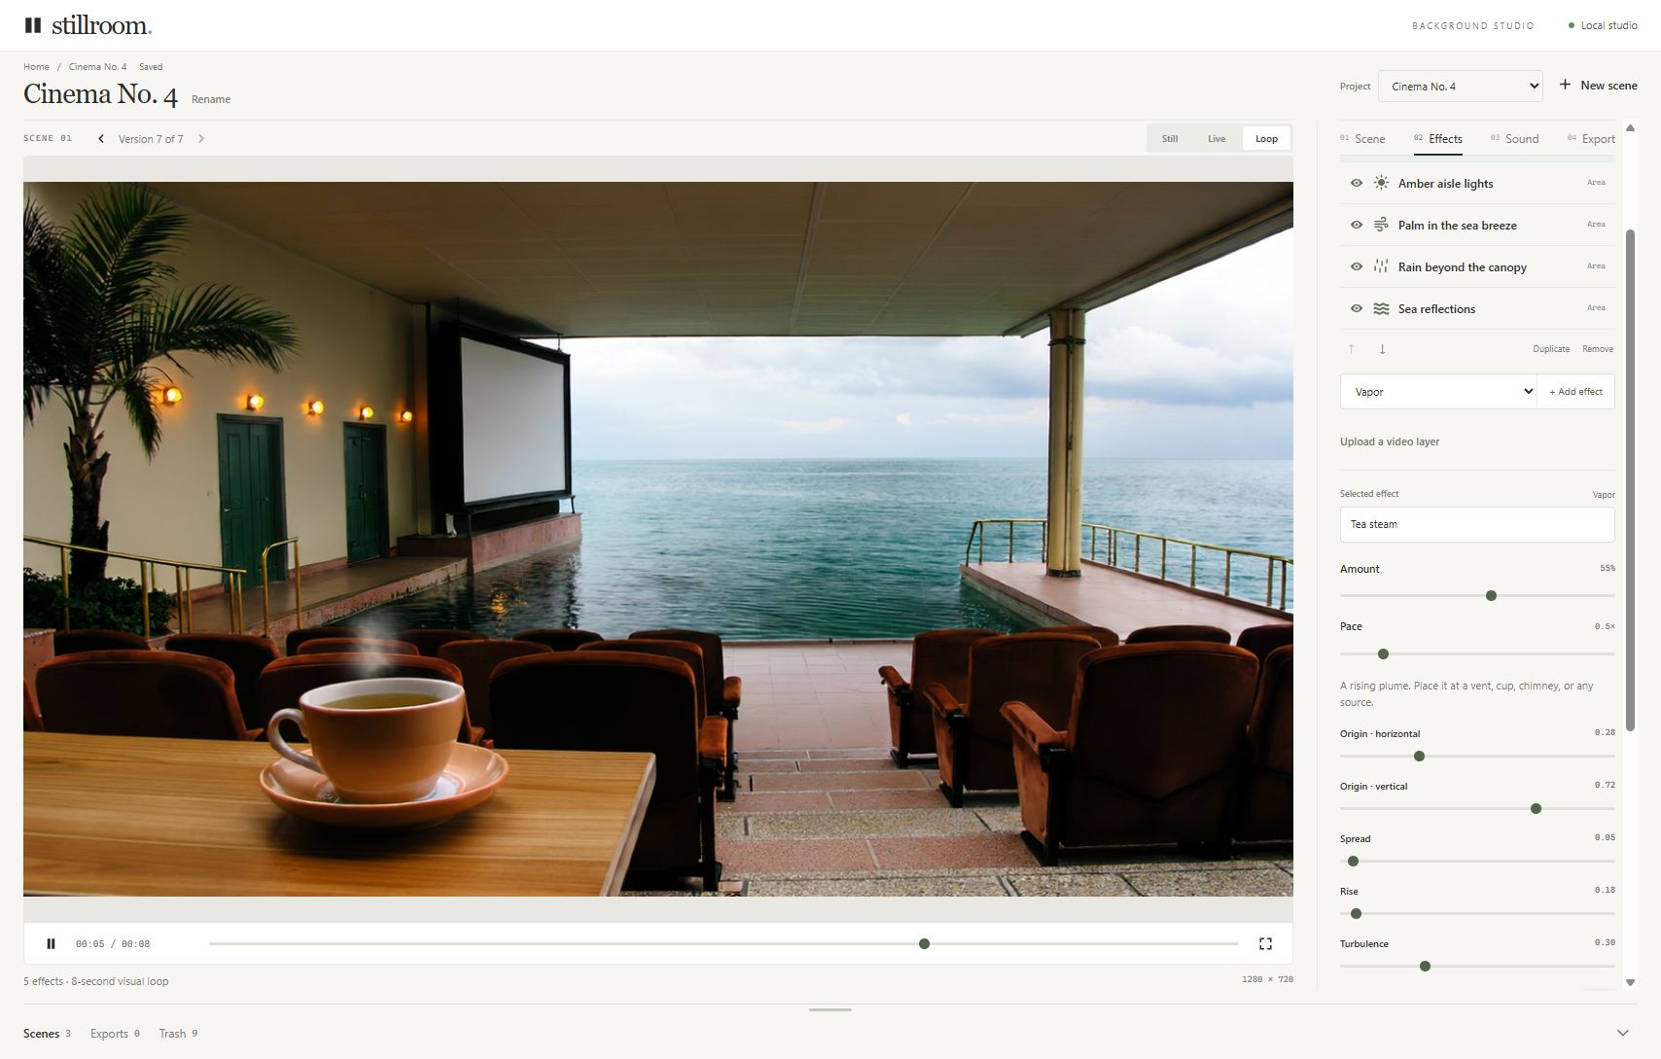
Task: Click the Pace slider handle
Action: click(1383, 653)
